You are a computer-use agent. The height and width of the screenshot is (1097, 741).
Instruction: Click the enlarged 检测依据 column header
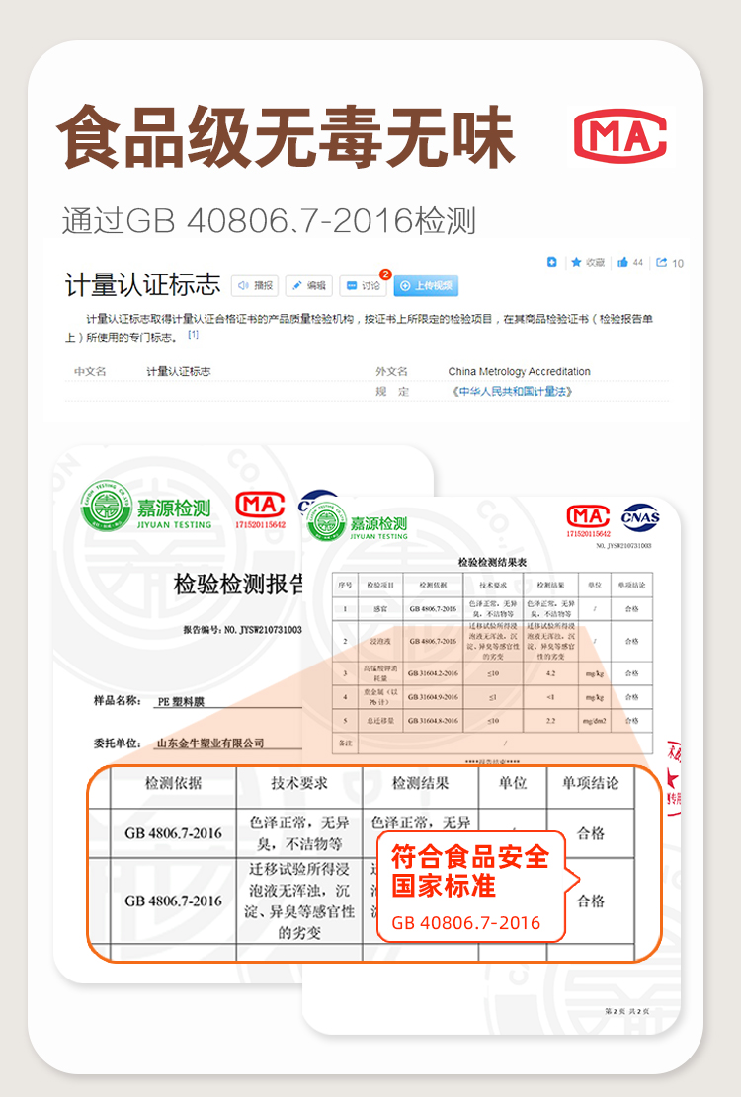coord(173,784)
